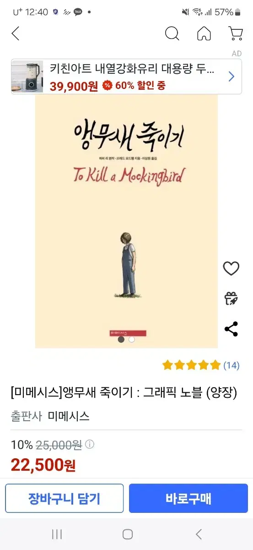
Task: Open Android recent apps button
Action: [57, 534]
